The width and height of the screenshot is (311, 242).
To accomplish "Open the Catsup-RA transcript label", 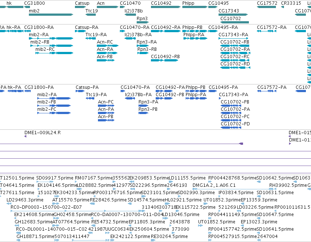I will (87, 27).
